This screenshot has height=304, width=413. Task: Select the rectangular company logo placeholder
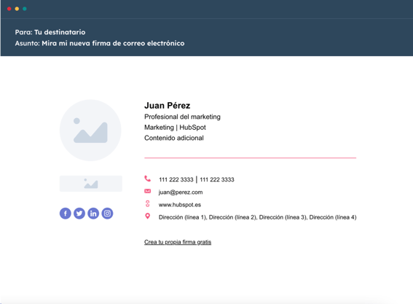[91, 184]
